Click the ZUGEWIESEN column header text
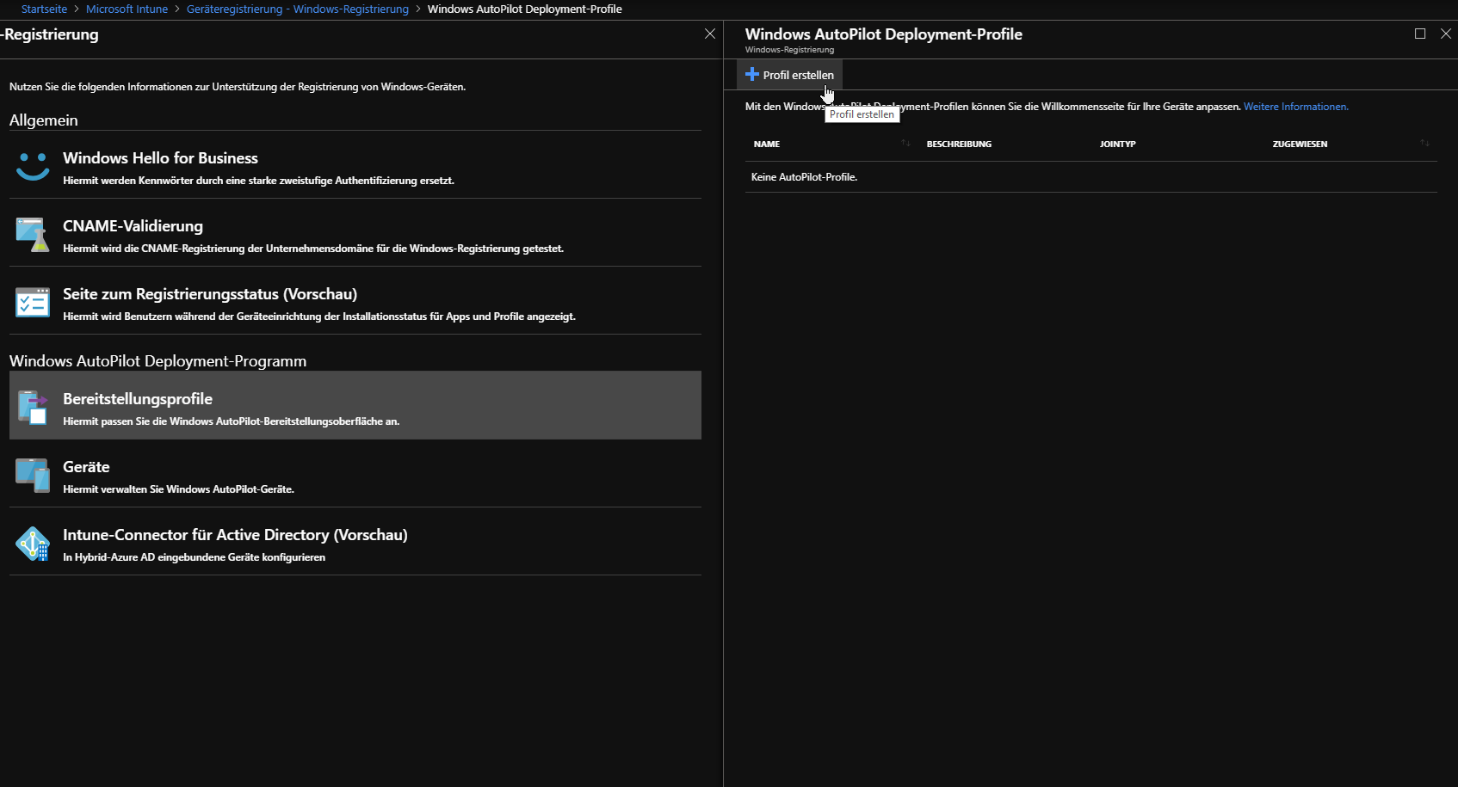 [x=1300, y=144]
